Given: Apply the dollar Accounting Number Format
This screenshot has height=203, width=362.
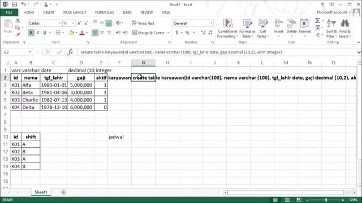Looking at the screenshot, I should point(176,33).
